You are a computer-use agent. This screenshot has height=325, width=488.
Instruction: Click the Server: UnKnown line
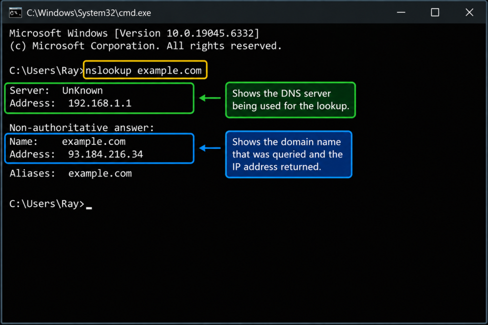click(x=56, y=90)
